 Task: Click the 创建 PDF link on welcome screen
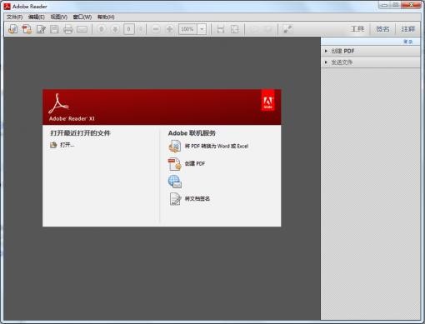pyautogui.click(x=195, y=163)
